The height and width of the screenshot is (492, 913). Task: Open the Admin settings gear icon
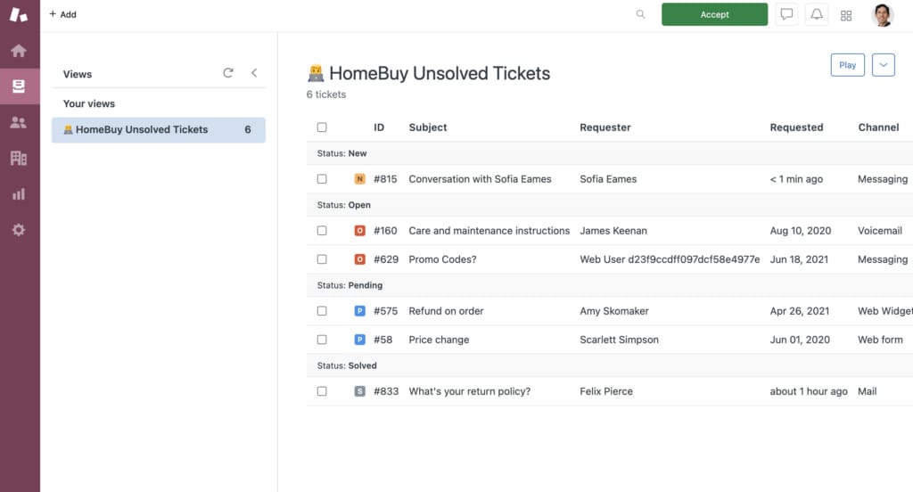(19, 230)
